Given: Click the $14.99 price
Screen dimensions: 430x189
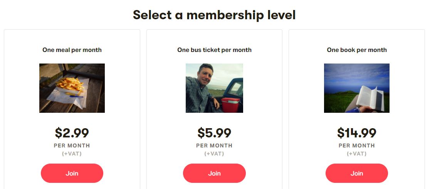Looking at the screenshot, I should coord(357,133).
